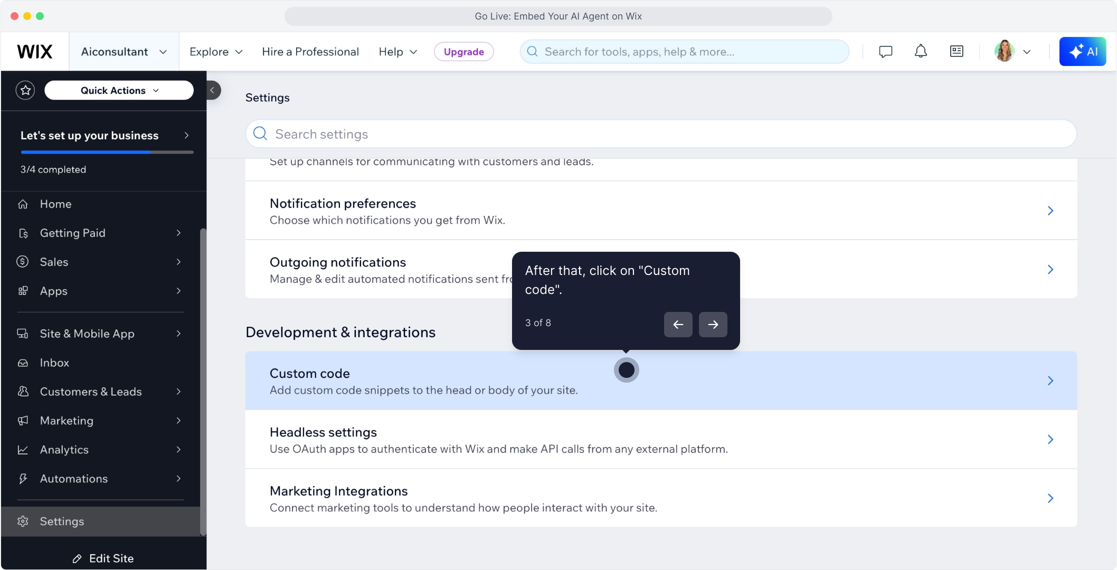Click into the Search settings field
Image resolution: width=1117 pixels, height=570 pixels.
660,134
